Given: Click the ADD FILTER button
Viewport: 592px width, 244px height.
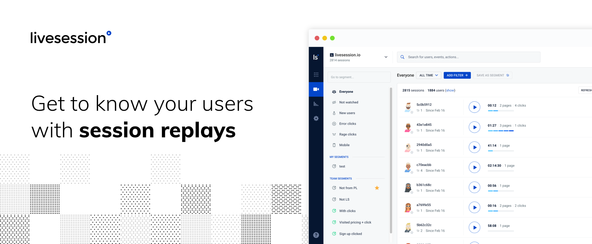Looking at the screenshot, I should [457, 75].
